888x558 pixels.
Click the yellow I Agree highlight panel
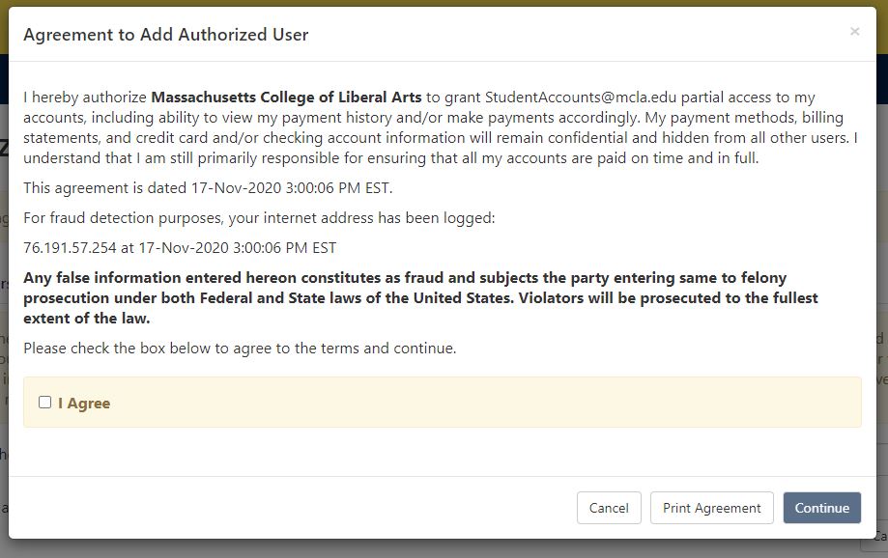(443, 402)
